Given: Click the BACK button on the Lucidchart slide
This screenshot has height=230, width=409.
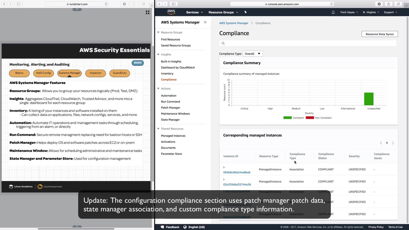Looking at the screenshot, I should [138, 63].
